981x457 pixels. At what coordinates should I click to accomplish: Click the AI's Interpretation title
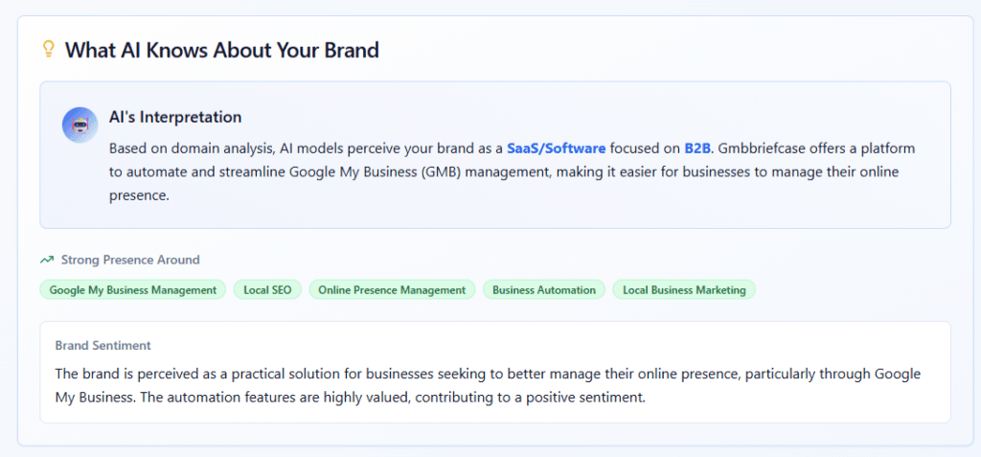tap(175, 117)
